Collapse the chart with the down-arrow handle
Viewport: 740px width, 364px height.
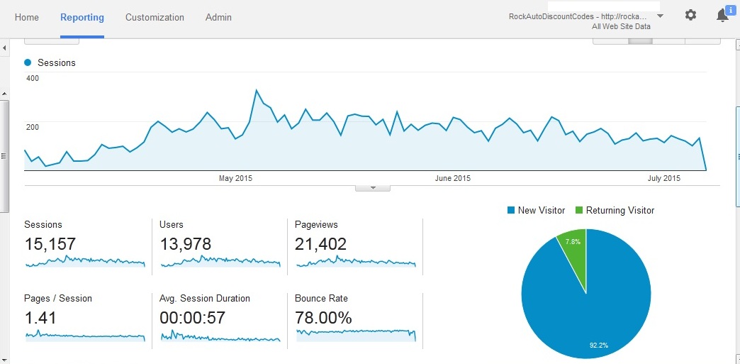pos(373,187)
